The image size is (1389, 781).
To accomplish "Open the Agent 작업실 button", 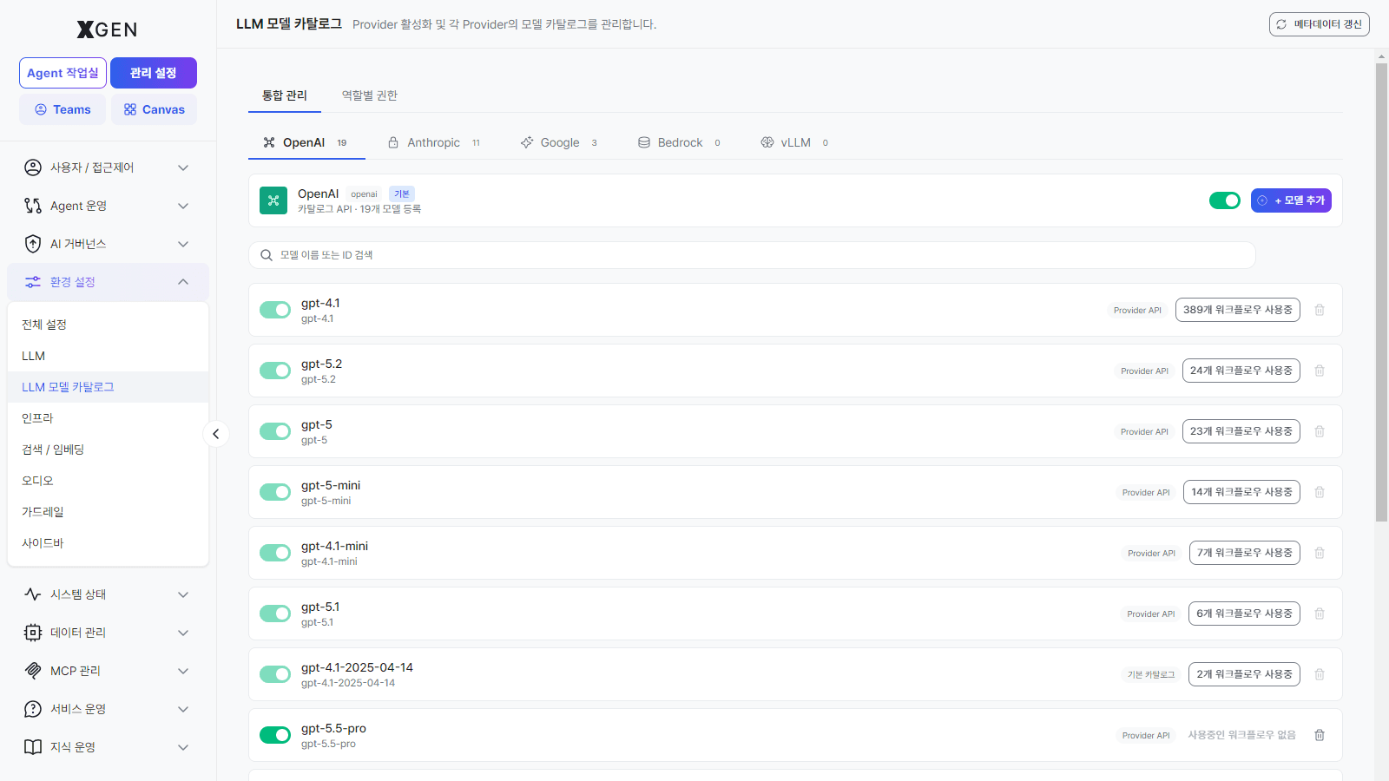I will 63,73.
